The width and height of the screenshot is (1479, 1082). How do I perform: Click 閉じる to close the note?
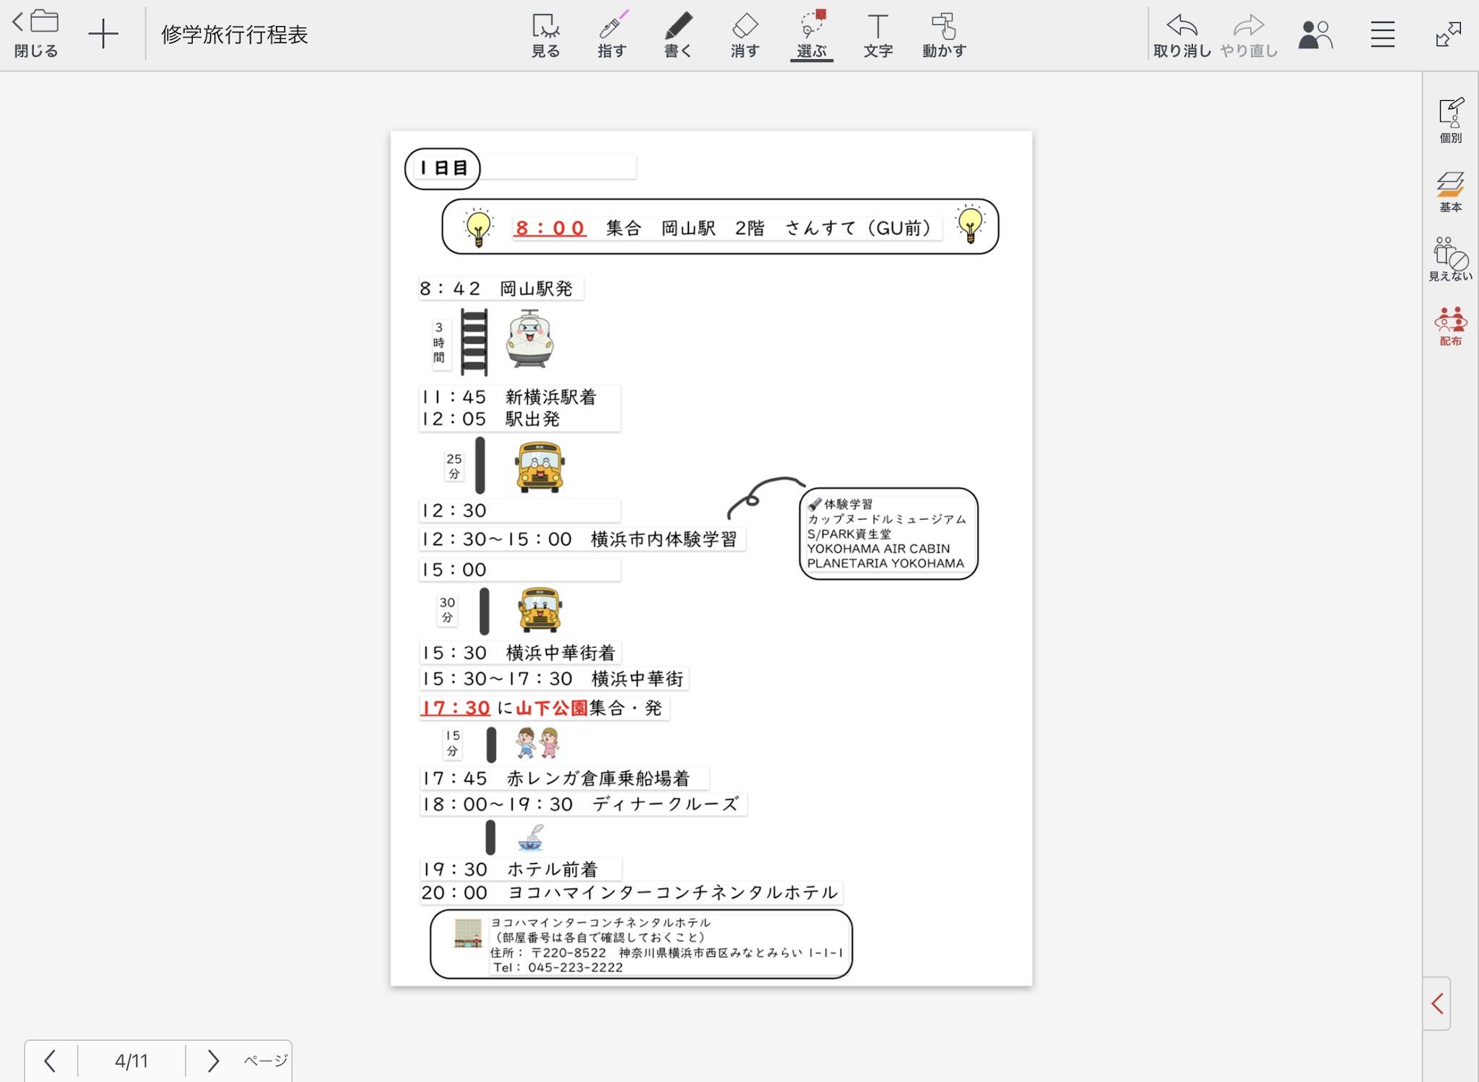35,33
